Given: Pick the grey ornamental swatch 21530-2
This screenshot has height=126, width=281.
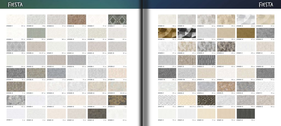Looking at the screenshot, I should click(x=16, y=46).
